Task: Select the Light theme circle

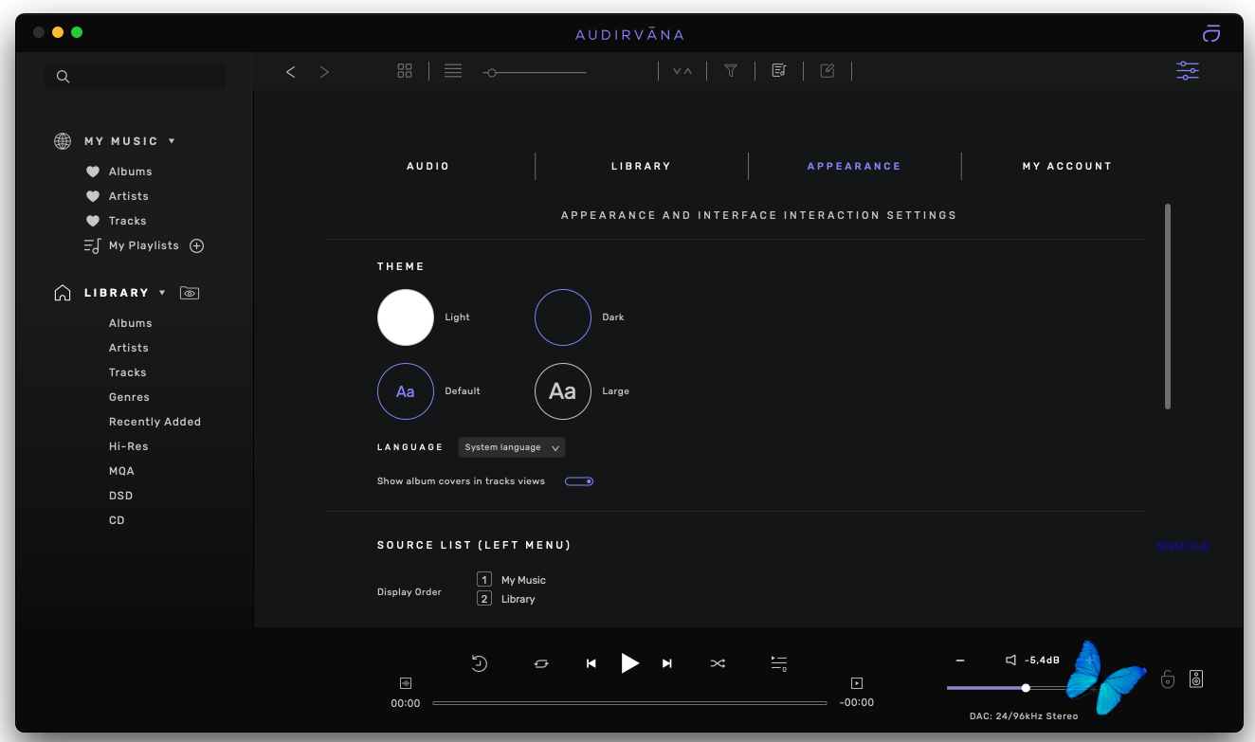Action: pos(406,317)
